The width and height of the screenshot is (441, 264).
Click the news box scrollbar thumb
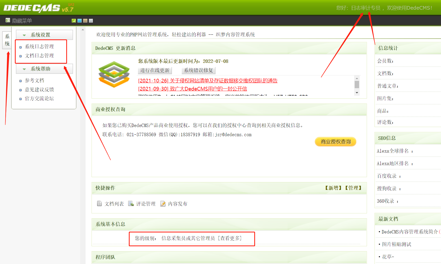click(357, 85)
